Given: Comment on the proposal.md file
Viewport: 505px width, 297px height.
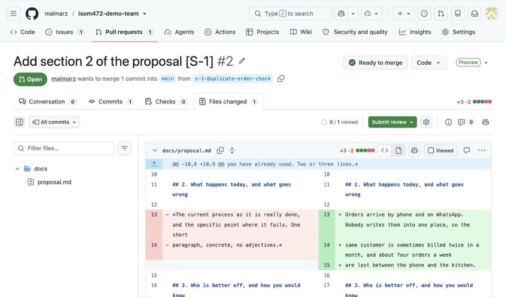Looking at the screenshot, I should click(x=466, y=151).
